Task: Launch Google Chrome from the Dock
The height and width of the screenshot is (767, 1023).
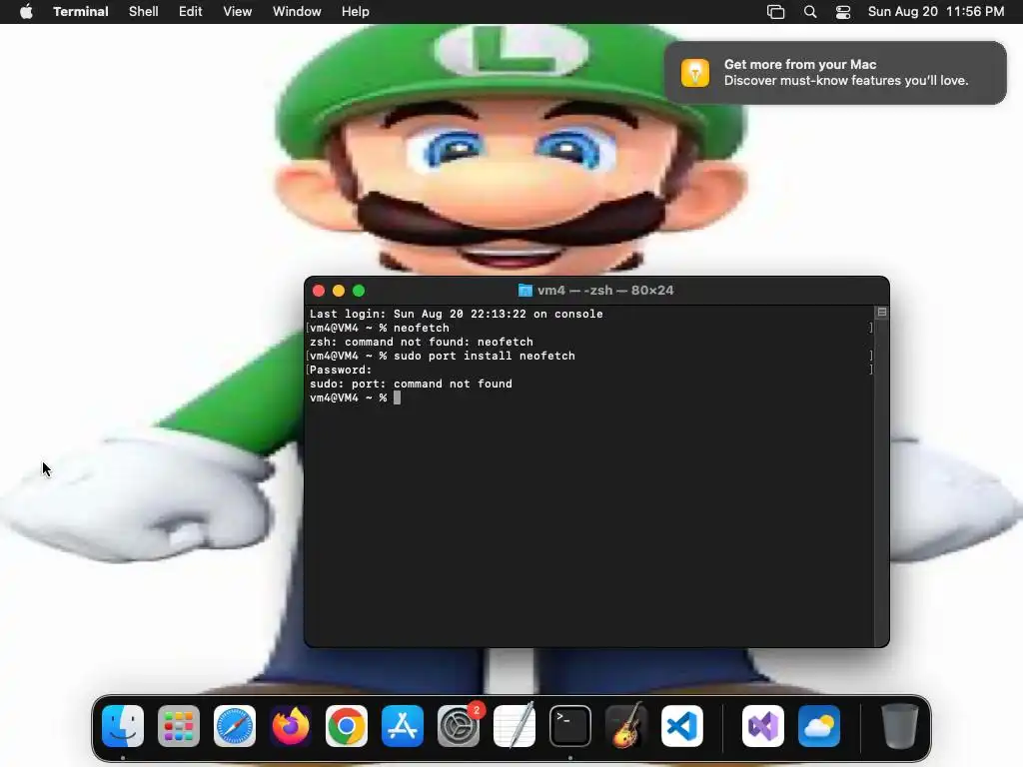Action: click(347, 726)
